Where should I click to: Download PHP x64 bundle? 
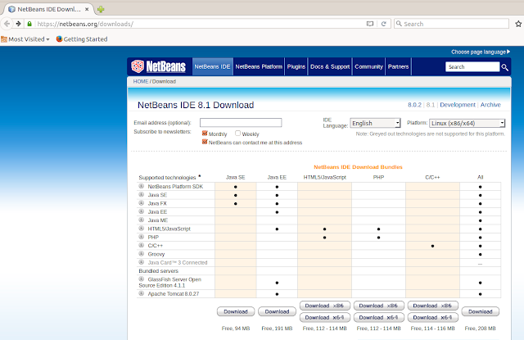tap(378, 317)
